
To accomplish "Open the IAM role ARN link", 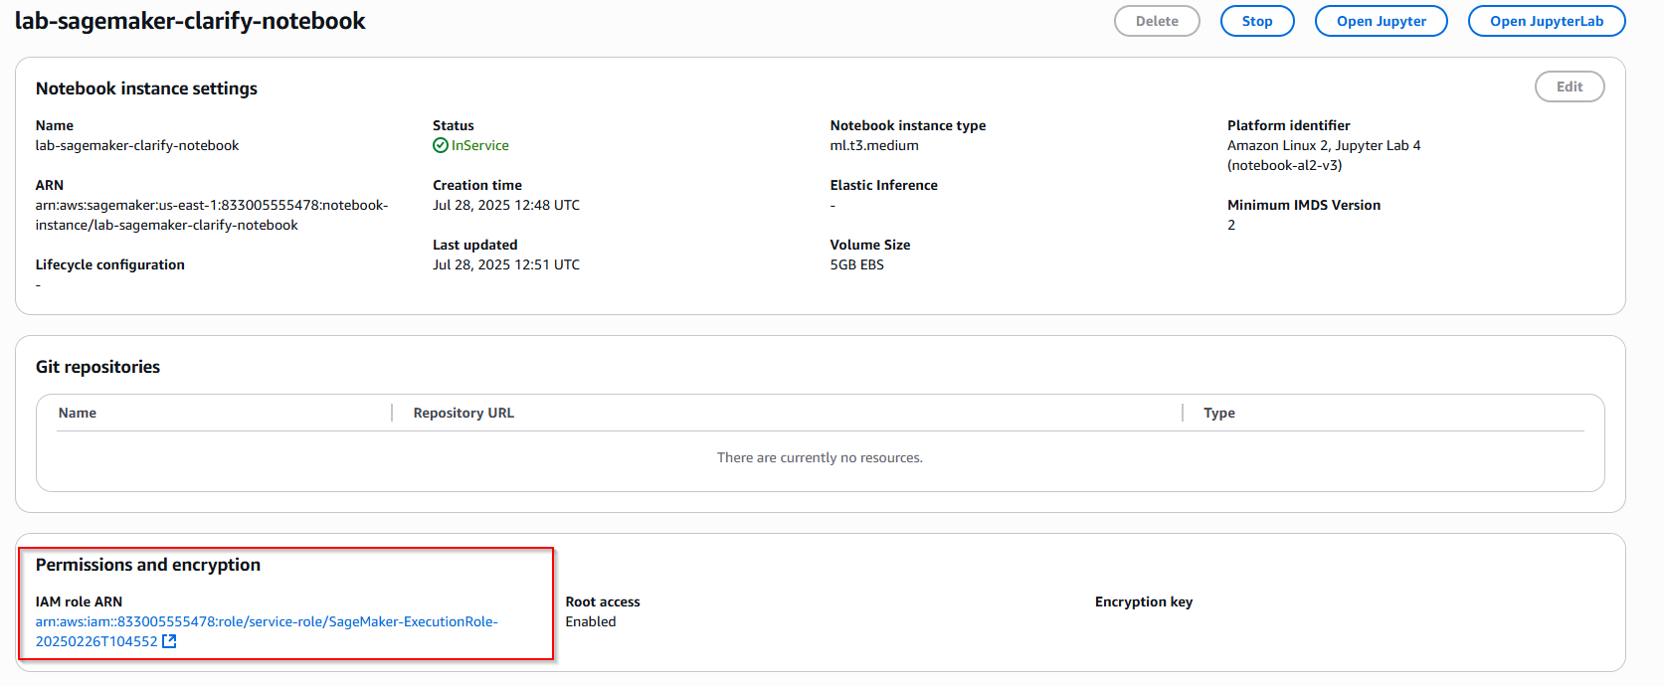I will (267, 631).
